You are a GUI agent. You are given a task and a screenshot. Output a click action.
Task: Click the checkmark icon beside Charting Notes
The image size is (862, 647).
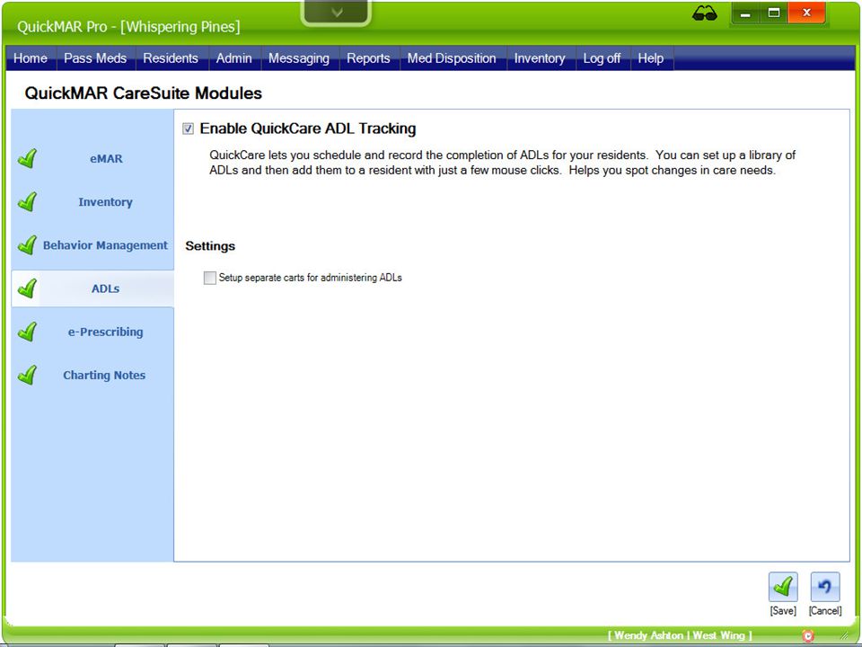tap(27, 376)
